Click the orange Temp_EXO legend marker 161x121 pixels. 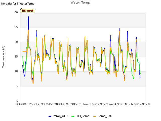coord(95,116)
